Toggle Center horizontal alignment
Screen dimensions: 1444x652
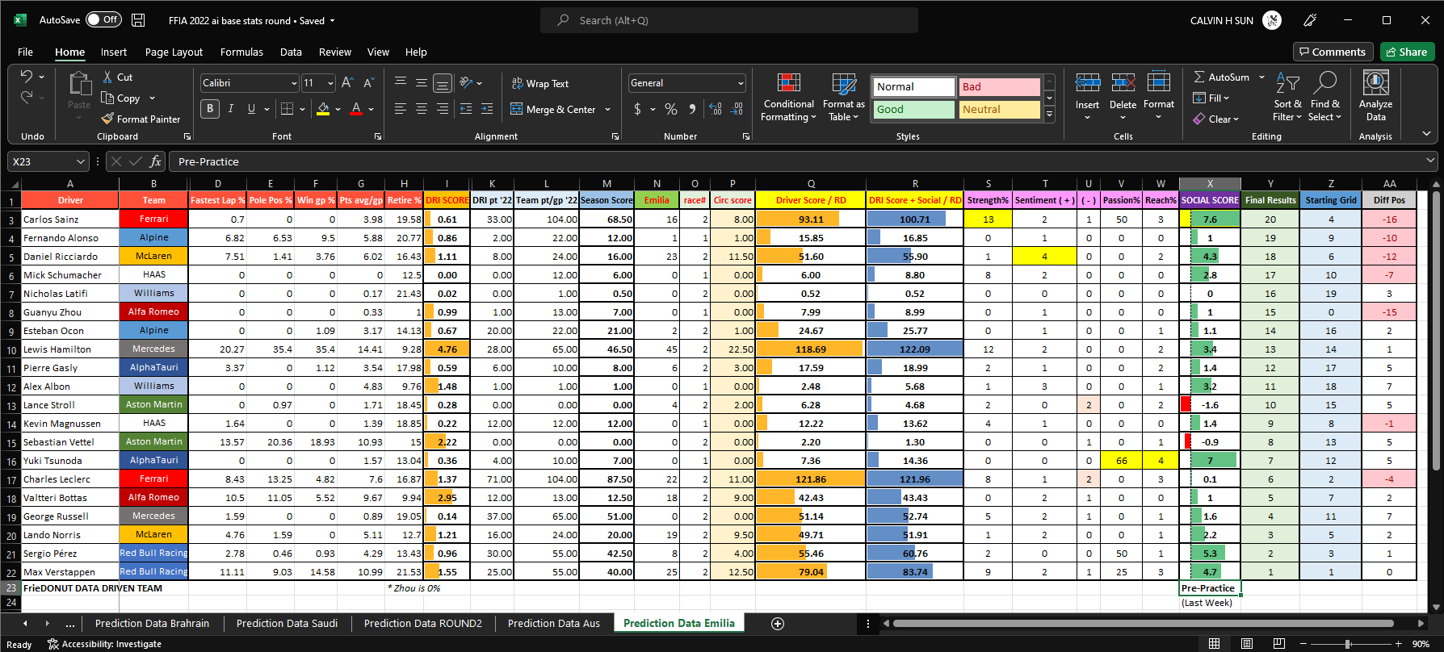coord(422,108)
